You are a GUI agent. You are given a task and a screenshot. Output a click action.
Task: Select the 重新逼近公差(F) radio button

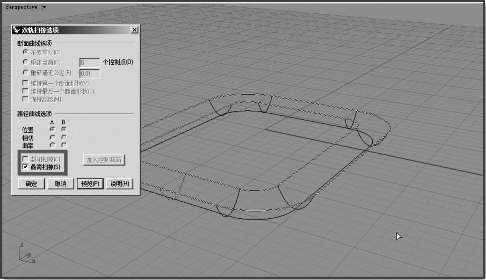[x=26, y=73]
